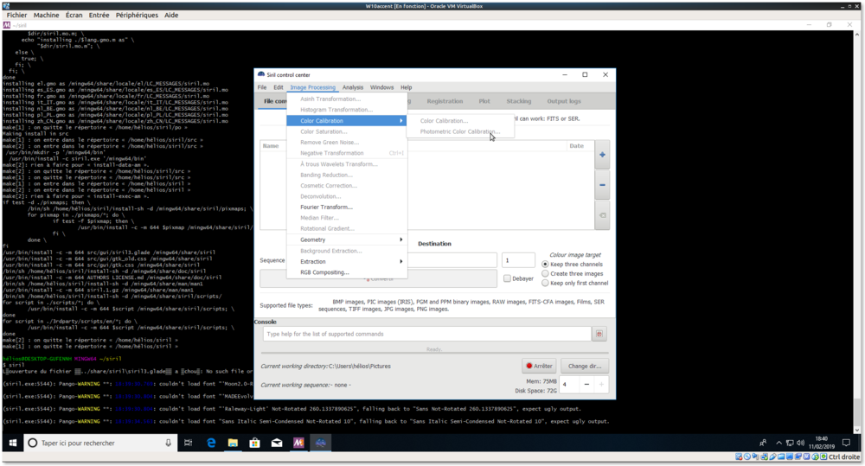Click the taskbar network icon

coord(790,443)
